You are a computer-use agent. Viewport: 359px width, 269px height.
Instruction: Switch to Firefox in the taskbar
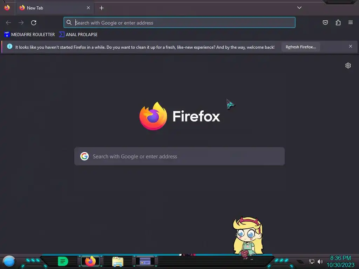90,261
